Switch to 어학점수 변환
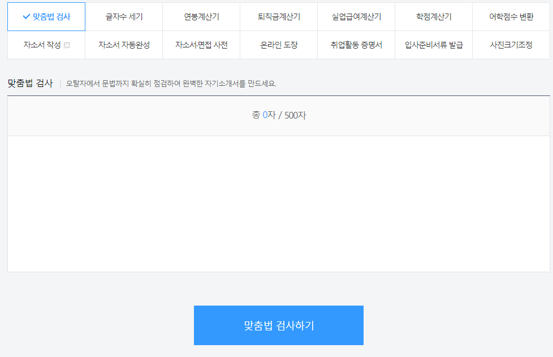 pos(511,16)
